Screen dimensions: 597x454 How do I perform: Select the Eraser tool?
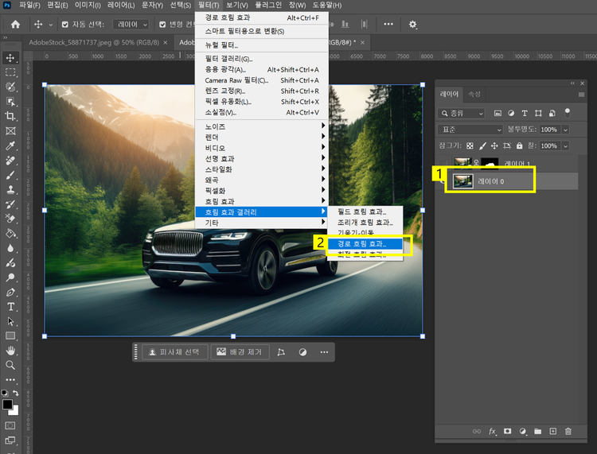(10, 219)
